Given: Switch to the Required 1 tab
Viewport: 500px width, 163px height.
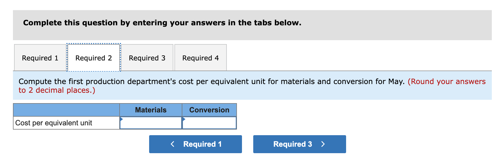Looking at the screenshot, I should (40, 58).
